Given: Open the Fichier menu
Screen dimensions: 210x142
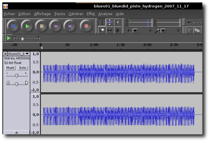Looking at the screenshot, I should [x=9, y=14].
